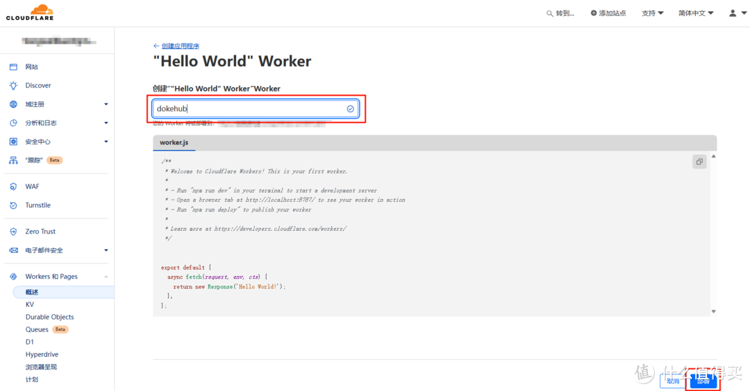750x391 pixels.
Task: Click the Zero Trust icon
Action: pyautogui.click(x=13, y=232)
